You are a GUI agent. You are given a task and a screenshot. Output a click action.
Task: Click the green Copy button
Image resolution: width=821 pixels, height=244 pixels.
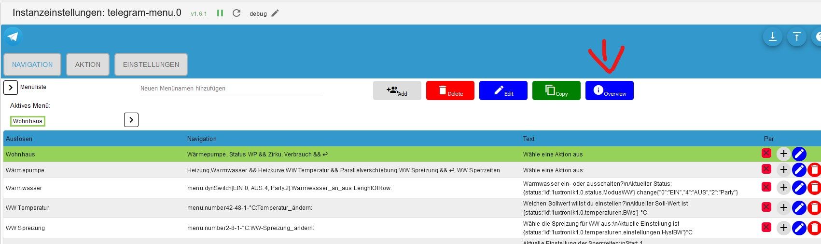tap(557, 90)
